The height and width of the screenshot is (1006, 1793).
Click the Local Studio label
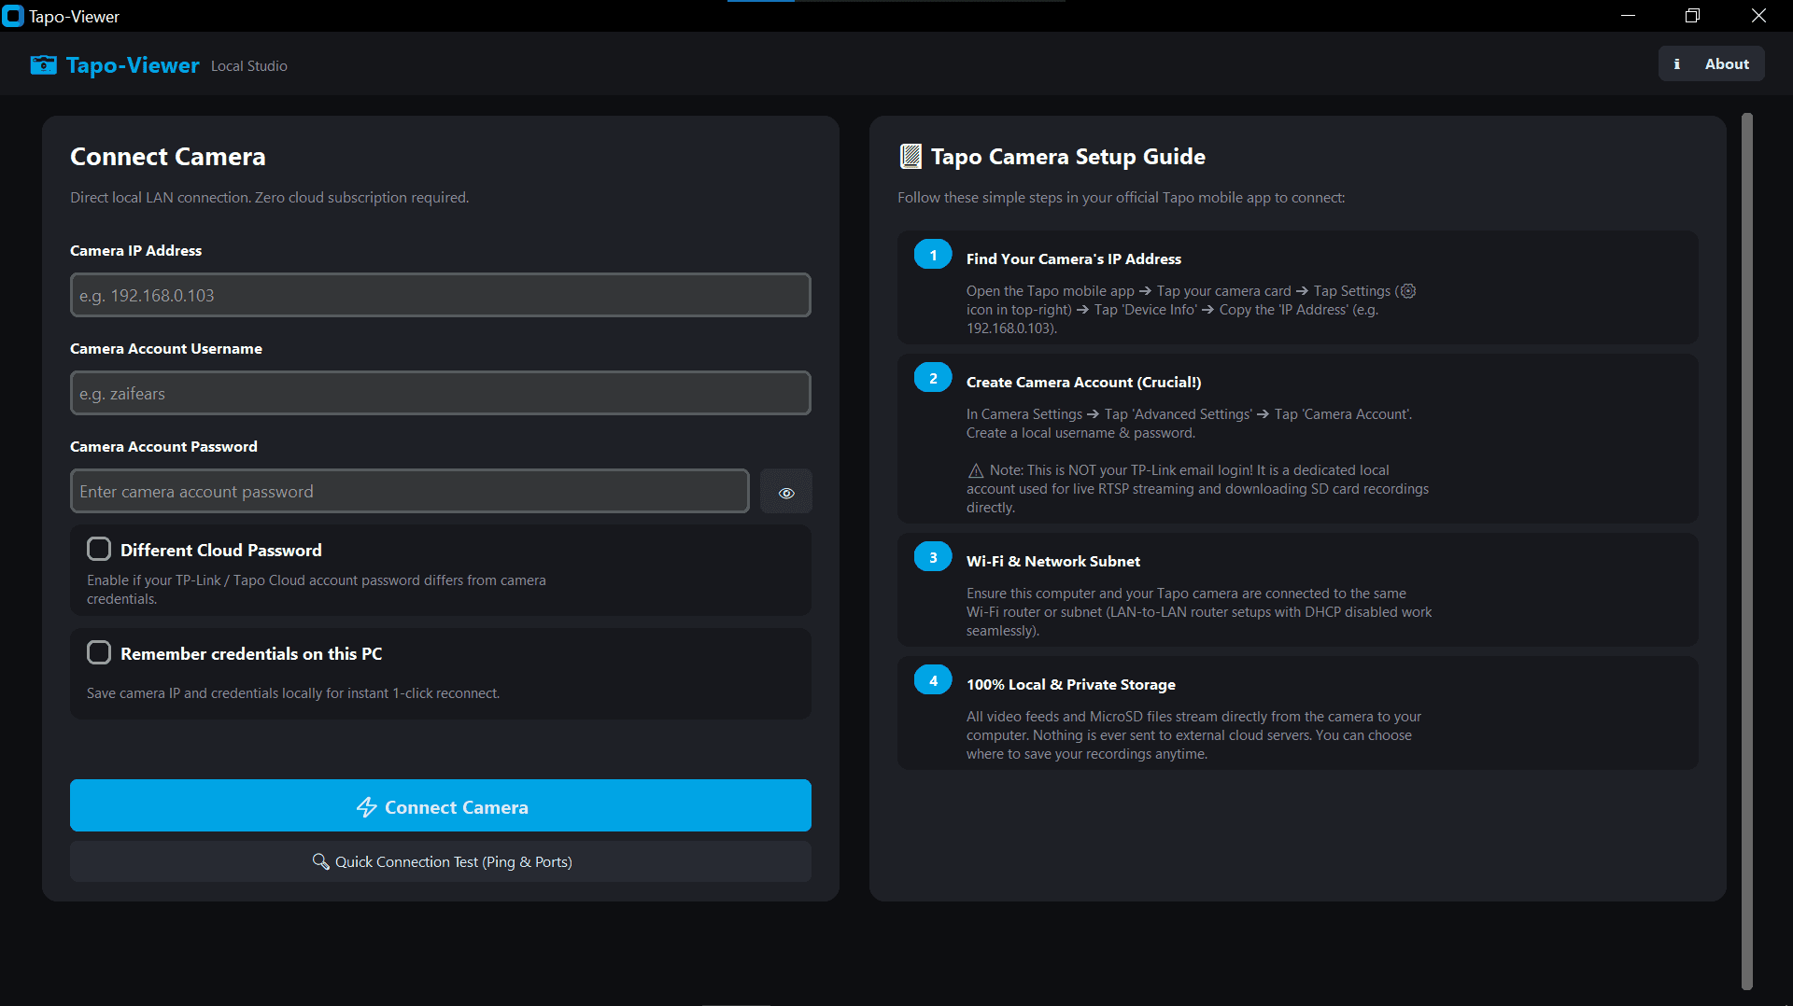[x=249, y=66]
